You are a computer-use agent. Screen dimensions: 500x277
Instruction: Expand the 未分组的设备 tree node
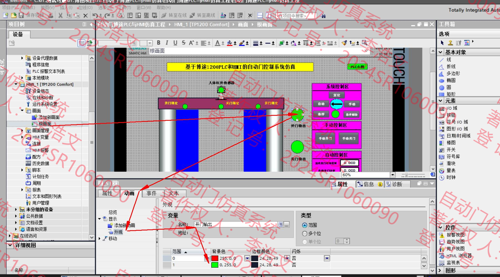(x=16, y=209)
